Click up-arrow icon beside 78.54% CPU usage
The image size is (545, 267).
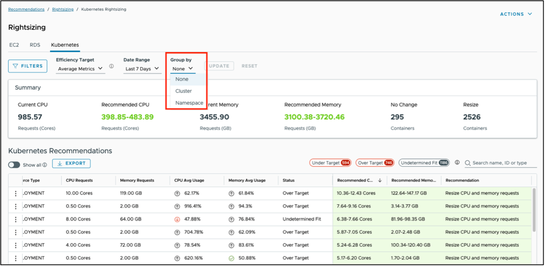point(177,245)
